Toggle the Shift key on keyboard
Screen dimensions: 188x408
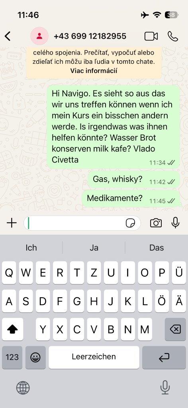(12, 330)
